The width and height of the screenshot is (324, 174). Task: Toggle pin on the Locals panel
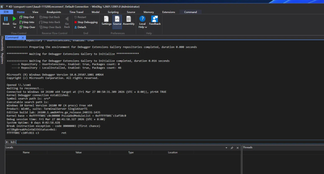coord(232,148)
